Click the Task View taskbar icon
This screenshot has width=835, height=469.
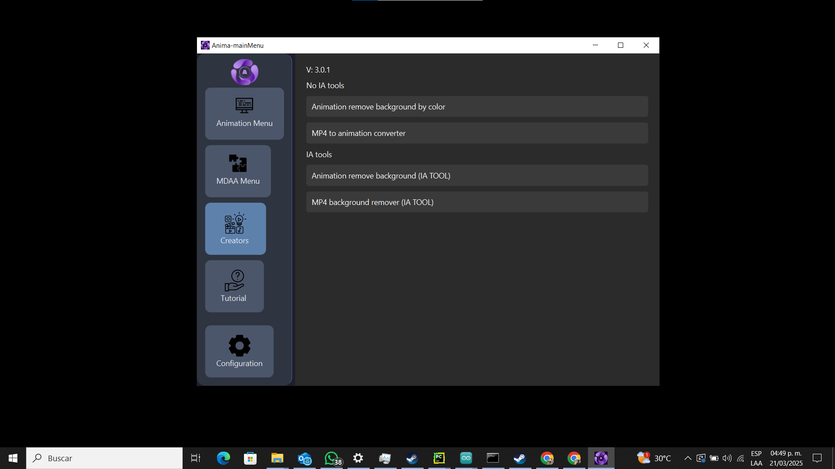(x=196, y=458)
